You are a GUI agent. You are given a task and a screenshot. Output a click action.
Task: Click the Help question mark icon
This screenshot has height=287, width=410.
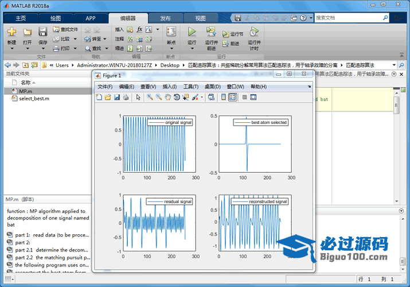[x=303, y=18]
